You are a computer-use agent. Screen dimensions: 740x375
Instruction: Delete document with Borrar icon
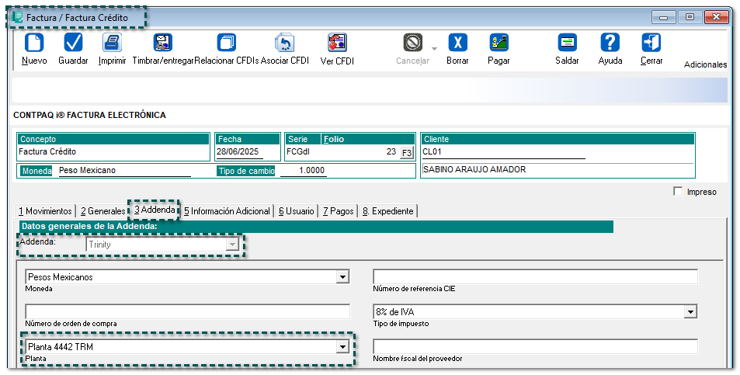(x=457, y=43)
